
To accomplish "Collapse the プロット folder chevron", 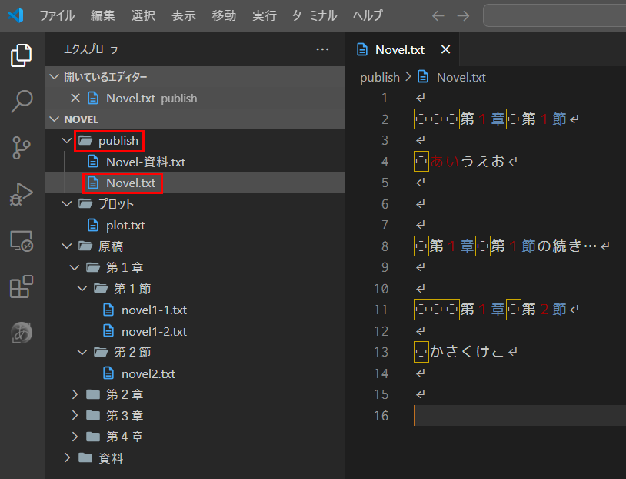I will (67, 204).
